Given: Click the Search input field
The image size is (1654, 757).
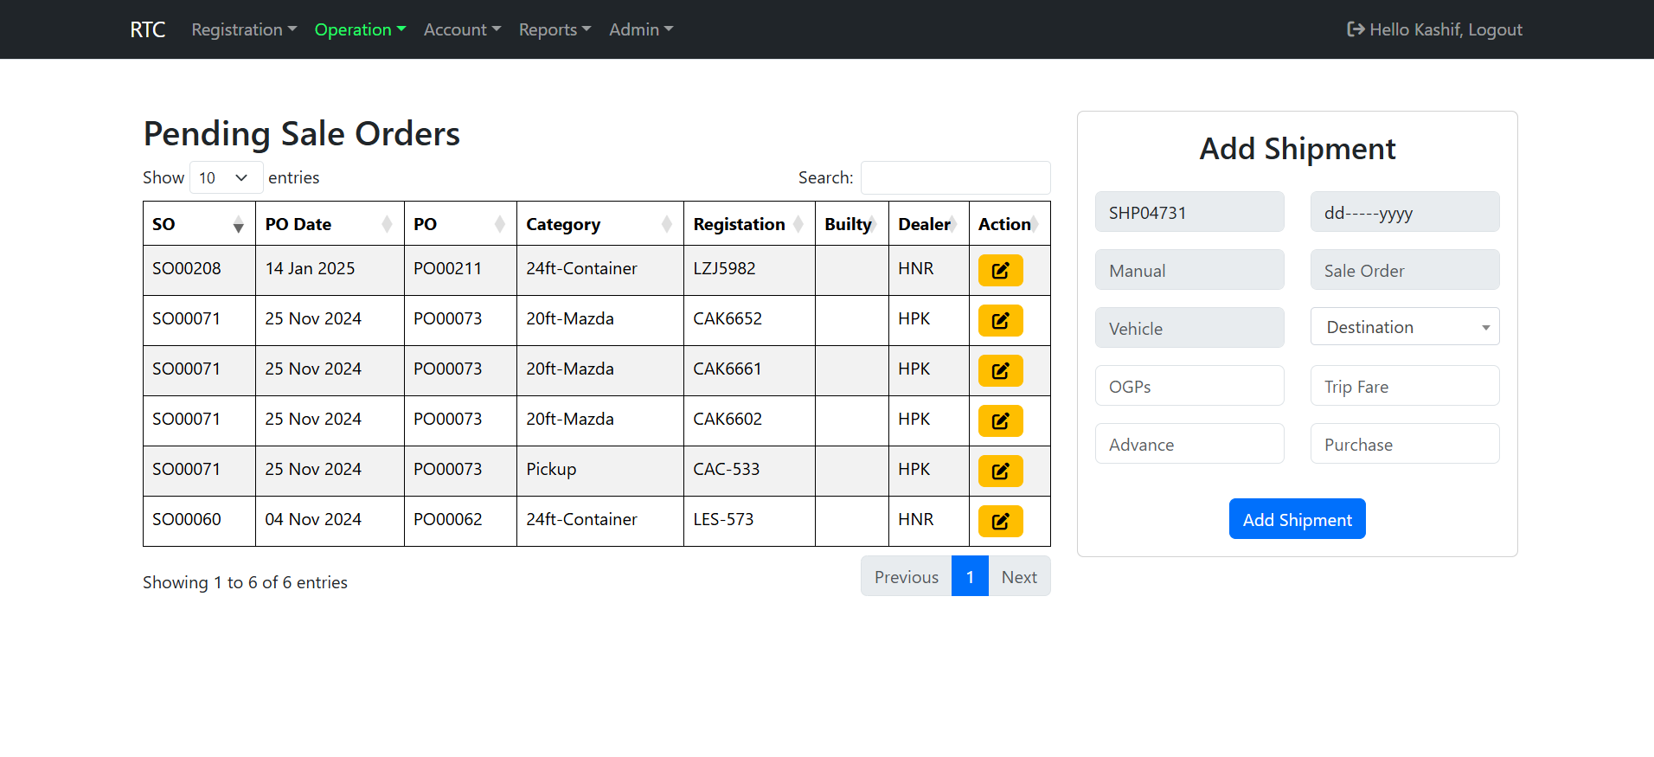Looking at the screenshot, I should [955, 177].
